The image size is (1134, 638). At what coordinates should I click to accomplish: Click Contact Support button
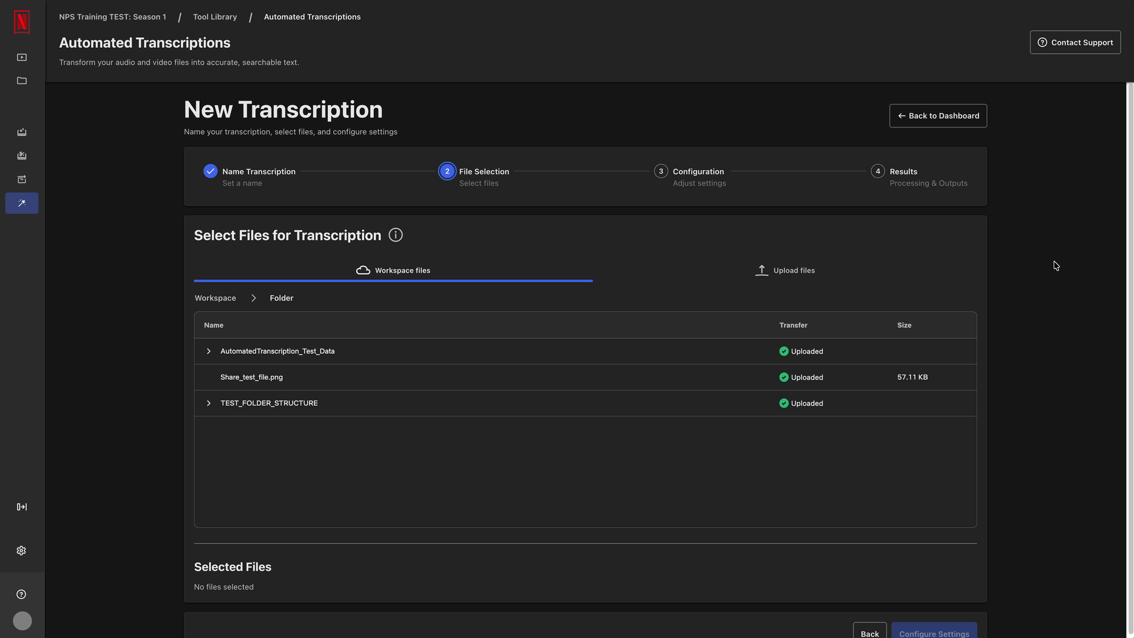click(1075, 43)
